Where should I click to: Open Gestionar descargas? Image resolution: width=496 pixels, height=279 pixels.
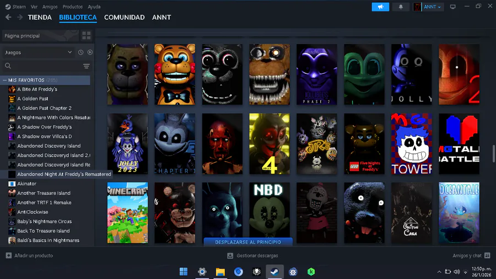(x=253, y=256)
